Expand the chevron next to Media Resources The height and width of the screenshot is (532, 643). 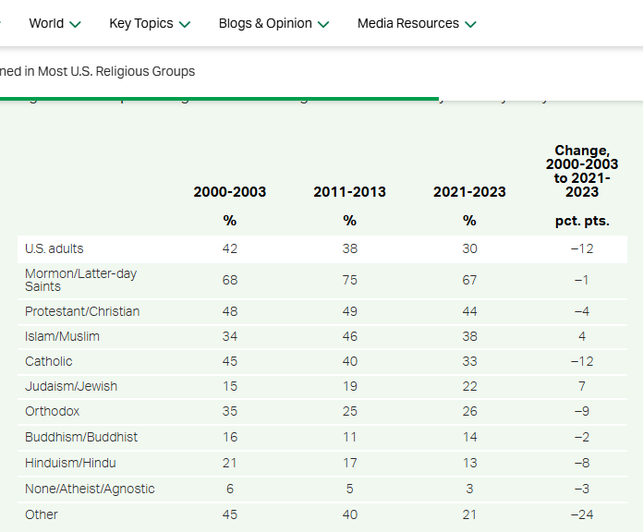tap(471, 25)
